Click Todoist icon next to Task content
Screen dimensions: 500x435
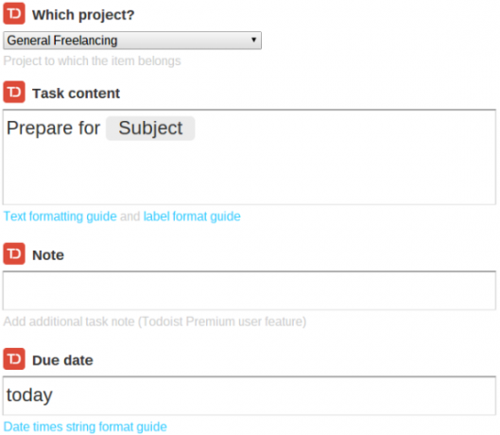point(14,92)
